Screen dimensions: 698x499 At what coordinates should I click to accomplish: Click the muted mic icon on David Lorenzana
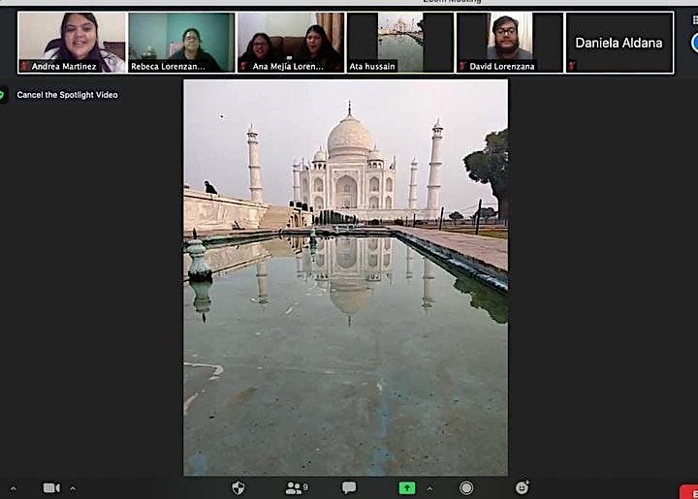coord(463,66)
